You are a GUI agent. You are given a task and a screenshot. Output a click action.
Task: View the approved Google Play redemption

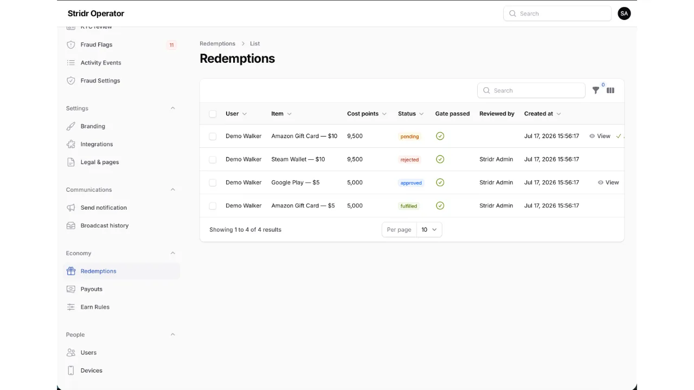(608, 183)
